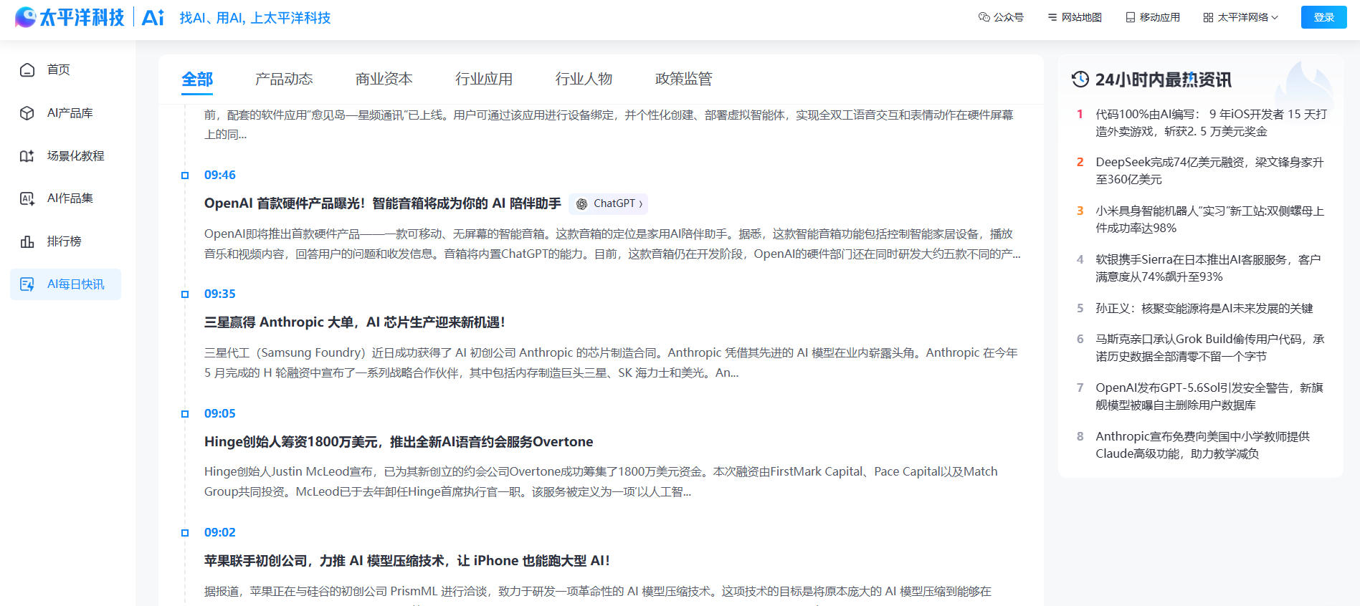Open the 三星赢得 Anthropic 大单 headline
Screen dimensions: 1360x606
[355, 322]
